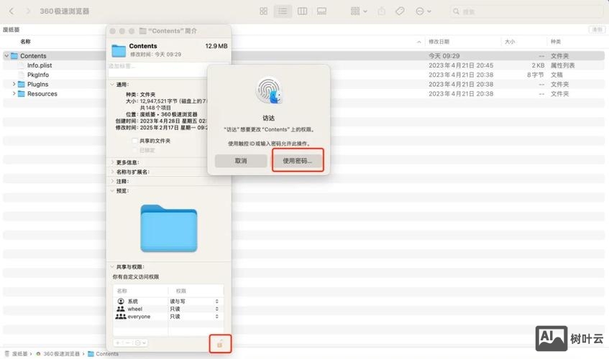Switch Finder to list view

(283, 11)
